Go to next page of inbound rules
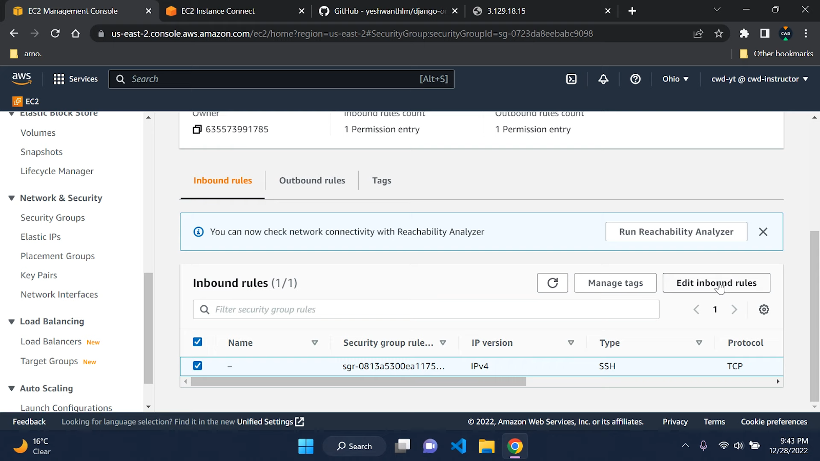 point(734,309)
